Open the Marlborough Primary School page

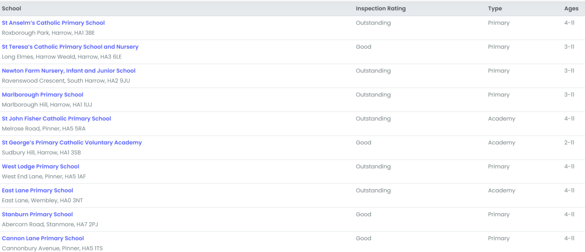tap(42, 95)
